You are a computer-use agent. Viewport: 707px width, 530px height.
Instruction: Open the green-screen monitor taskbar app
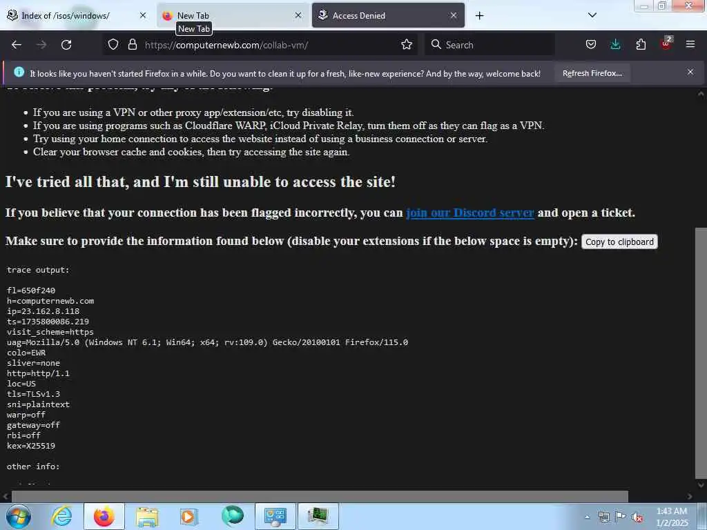coord(318,516)
